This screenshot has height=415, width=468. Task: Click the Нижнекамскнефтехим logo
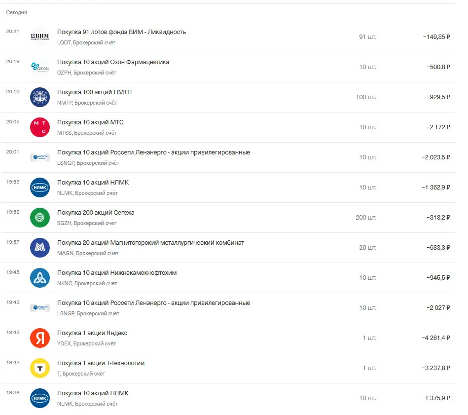point(39,278)
